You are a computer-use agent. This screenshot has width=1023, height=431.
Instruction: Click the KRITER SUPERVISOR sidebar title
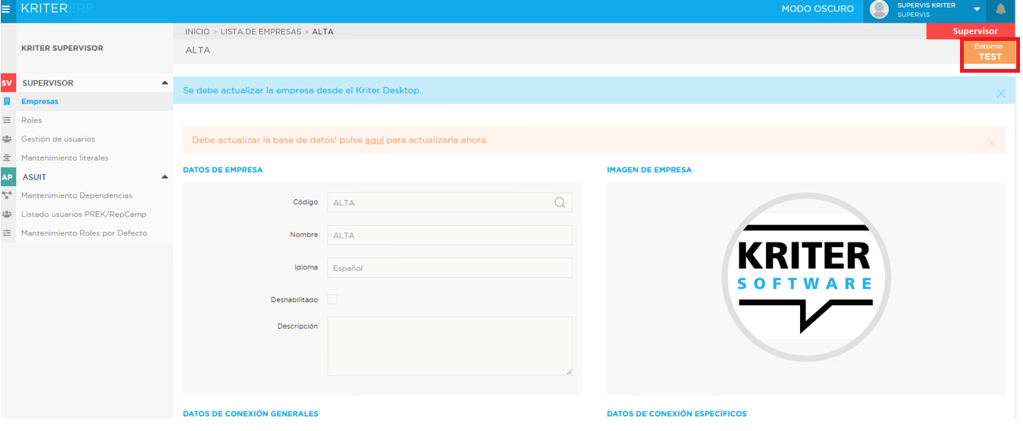click(x=62, y=48)
